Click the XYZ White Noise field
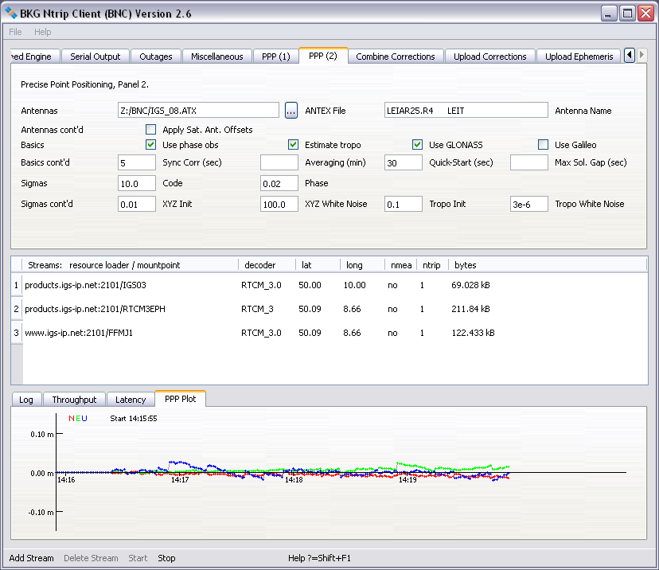The height and width of the screenshot is (570, 659). [x=279, y=204]
